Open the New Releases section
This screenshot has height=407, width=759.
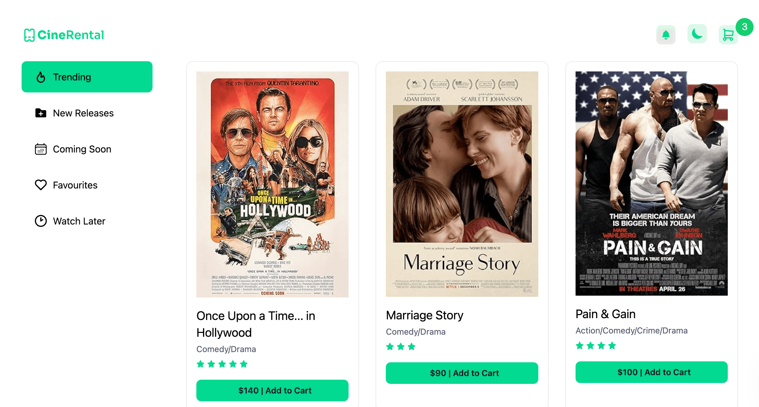pos(83,113)
